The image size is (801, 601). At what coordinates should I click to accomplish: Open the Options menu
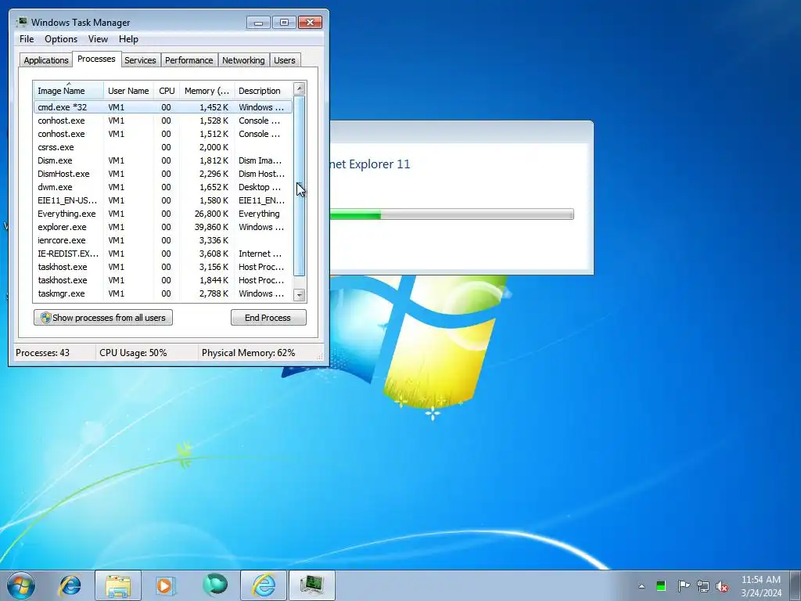(61, 39)
